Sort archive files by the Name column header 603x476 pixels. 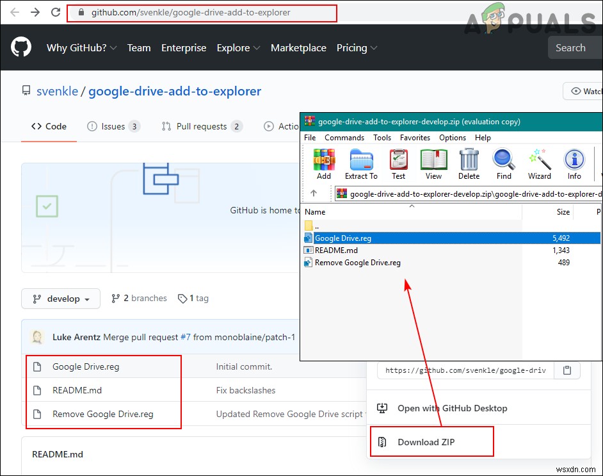point(315,211)
